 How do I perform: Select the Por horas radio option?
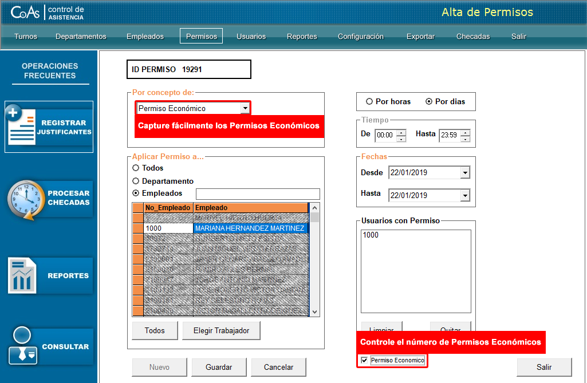point(369,101)
